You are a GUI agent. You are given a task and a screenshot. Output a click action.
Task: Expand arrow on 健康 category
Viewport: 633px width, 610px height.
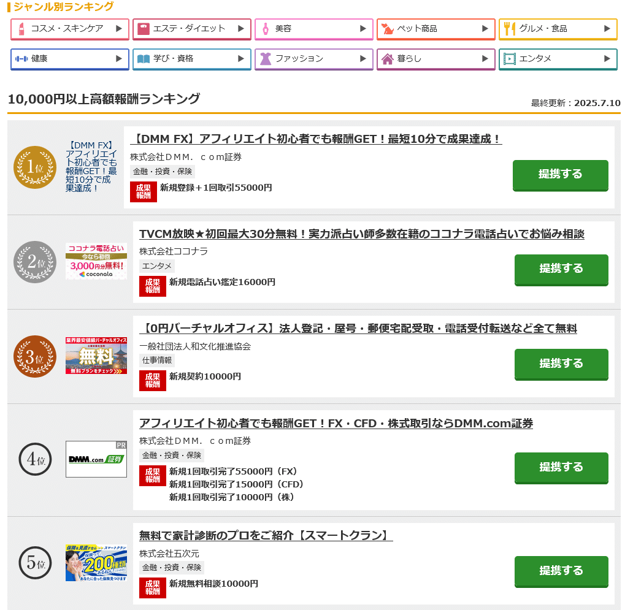tap(119, 59)
